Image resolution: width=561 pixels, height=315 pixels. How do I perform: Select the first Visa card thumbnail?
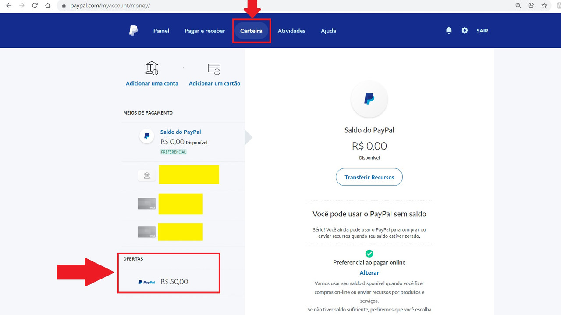point(147,204)
